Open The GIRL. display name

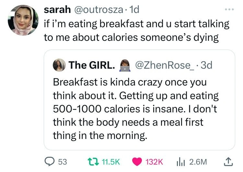91,65
